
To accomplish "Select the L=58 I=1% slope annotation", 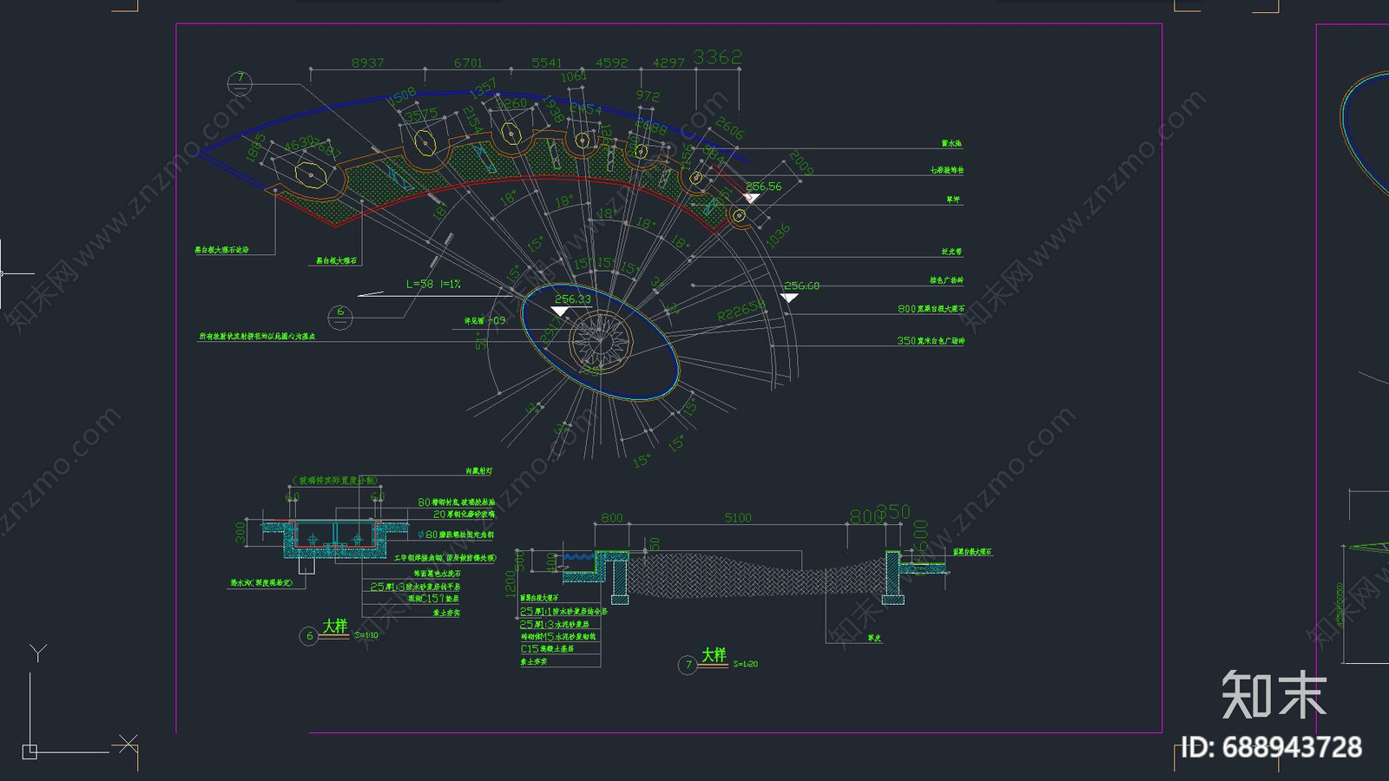I will (x=433, y=284).
